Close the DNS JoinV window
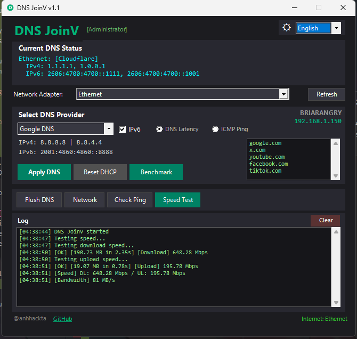The image size is (357, 339). tap(343, 7)
